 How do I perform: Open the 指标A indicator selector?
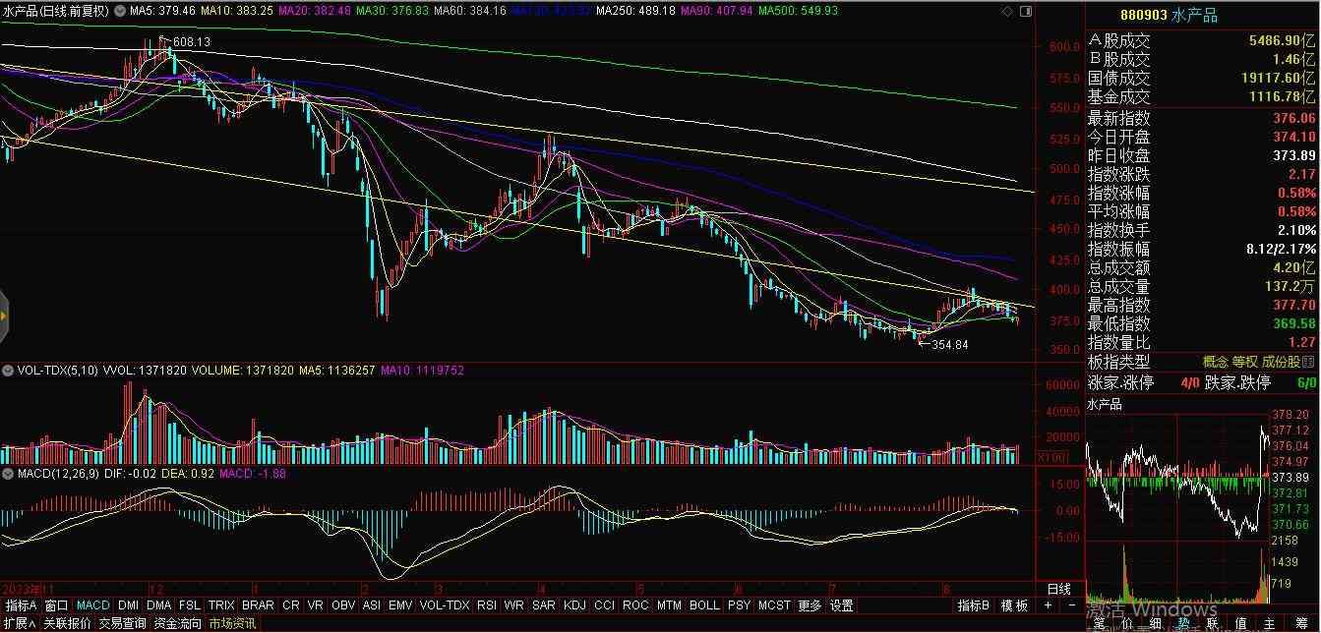(21, 605)
